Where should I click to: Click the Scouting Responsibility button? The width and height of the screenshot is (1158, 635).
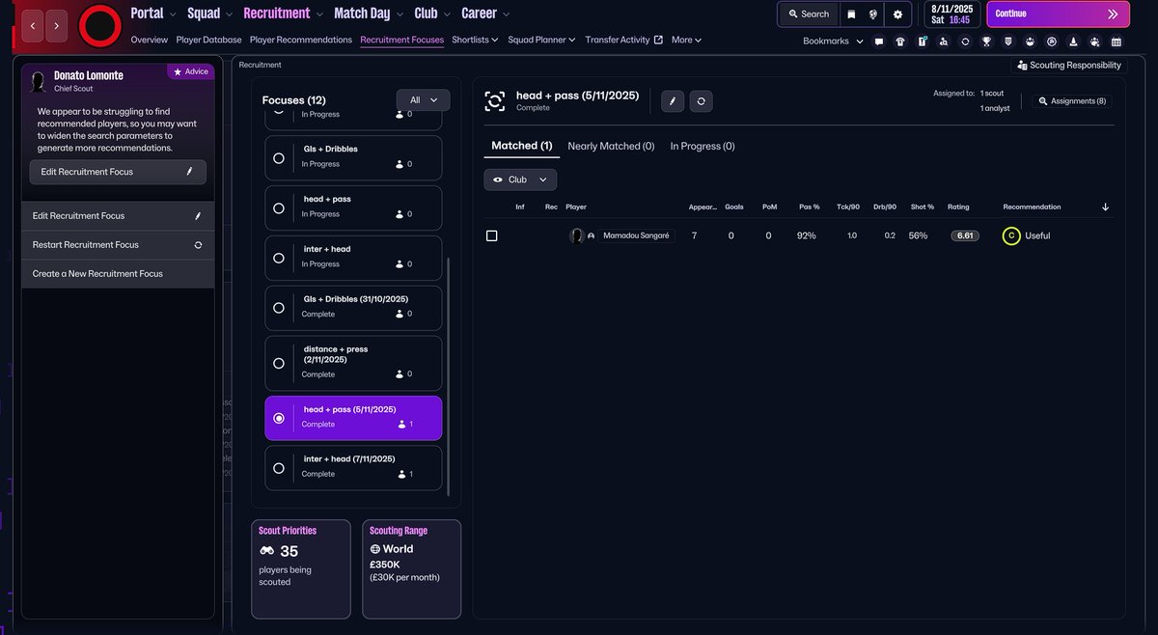coord(1068,66)
